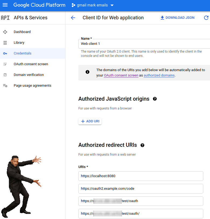Click the Google Cloud Platform logo text
The width and height of the screenshot is (210, 219).
coord(39,5)
